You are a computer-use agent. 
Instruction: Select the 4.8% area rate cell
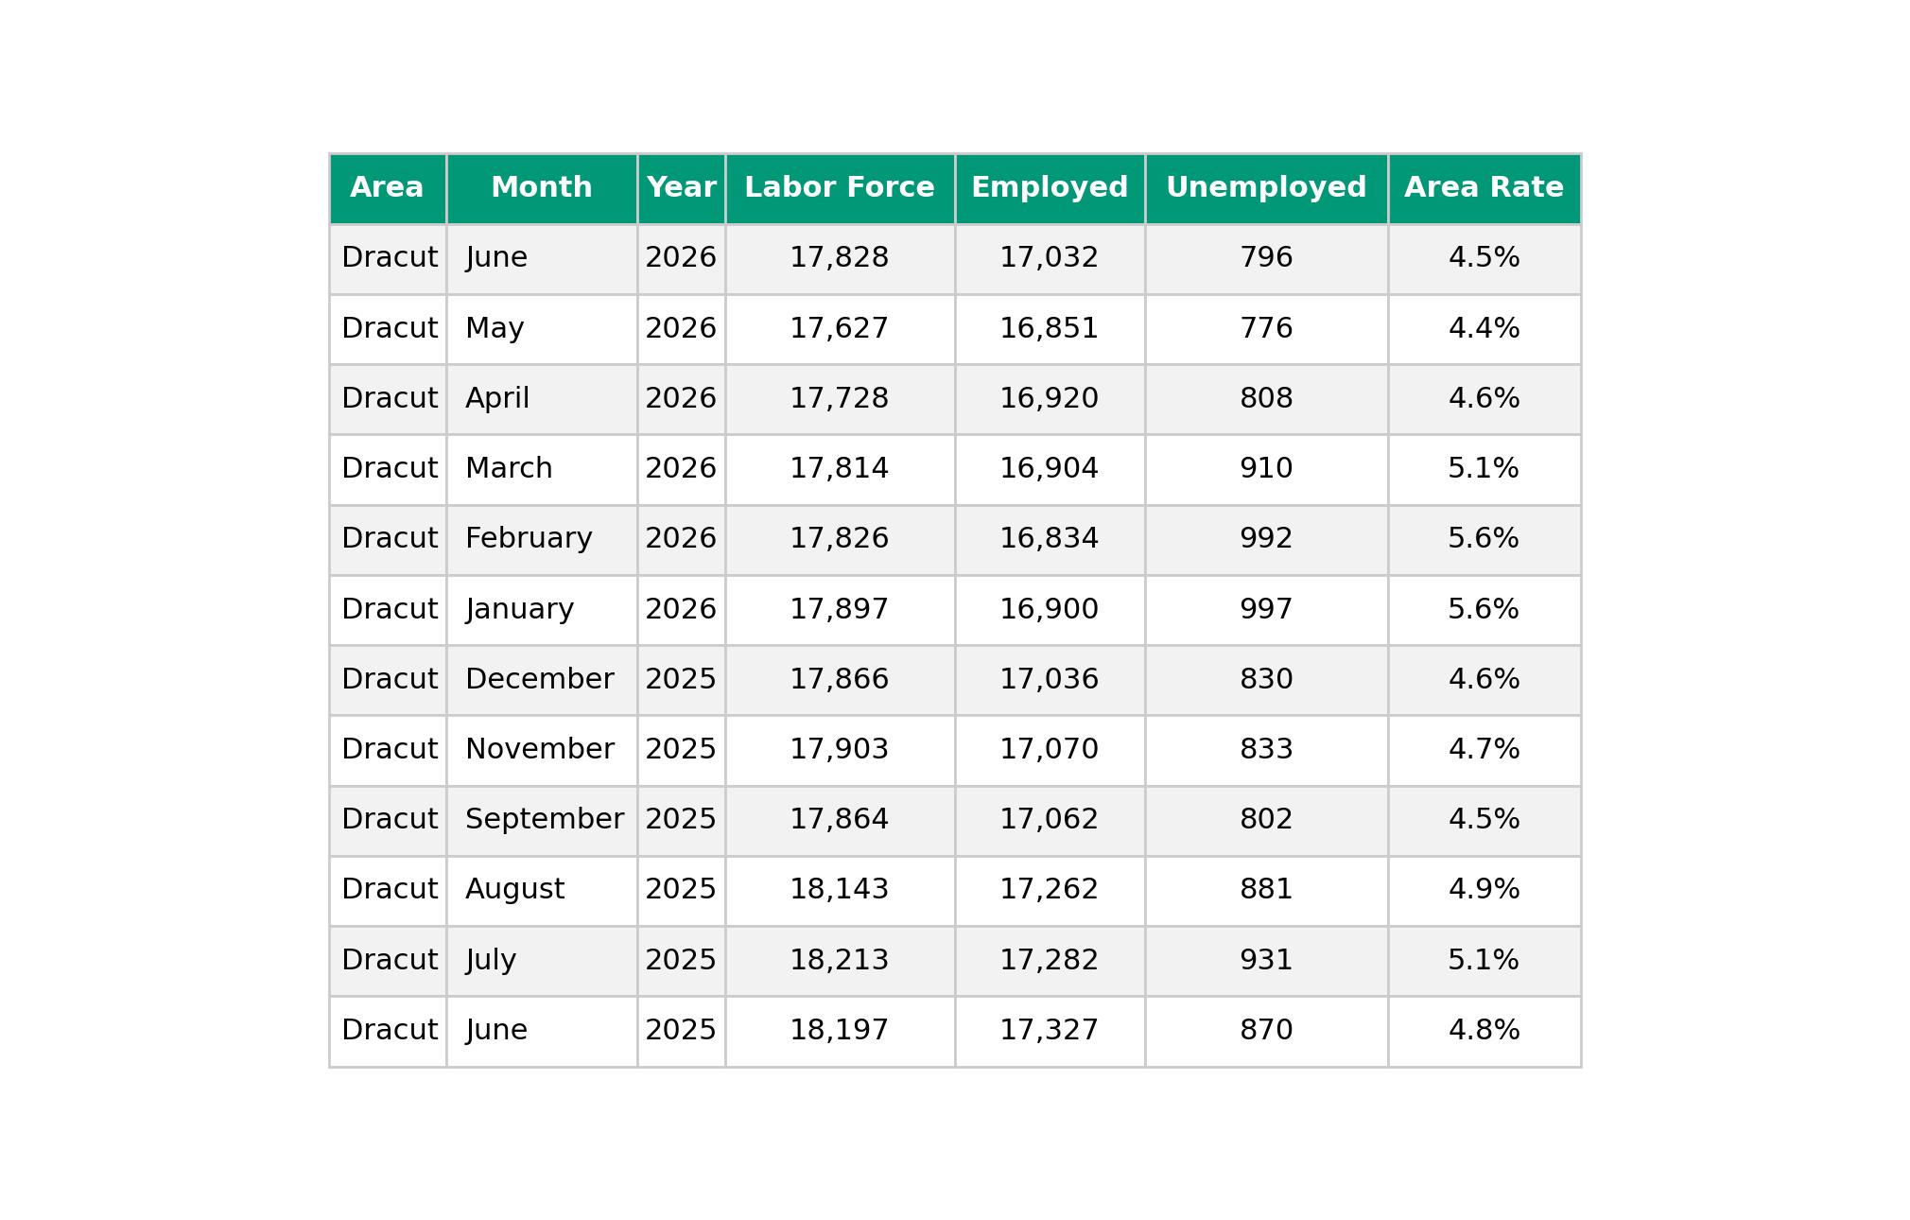pos(1484,1031)
